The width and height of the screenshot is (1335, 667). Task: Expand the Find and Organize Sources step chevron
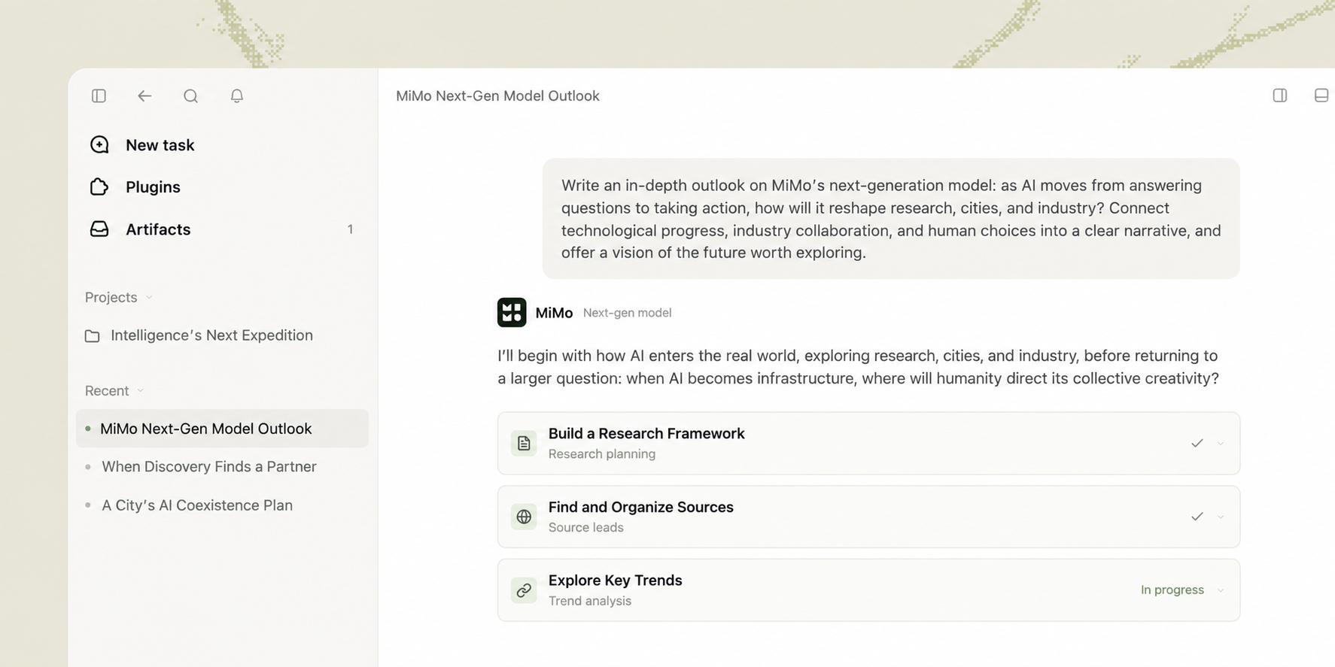tap(1221, 517)
